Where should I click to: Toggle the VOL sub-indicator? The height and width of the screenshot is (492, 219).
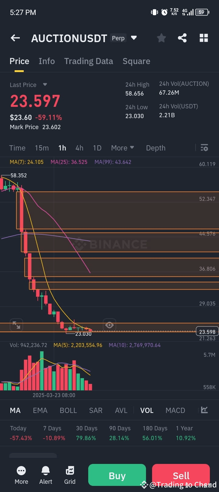click(147, 410)
